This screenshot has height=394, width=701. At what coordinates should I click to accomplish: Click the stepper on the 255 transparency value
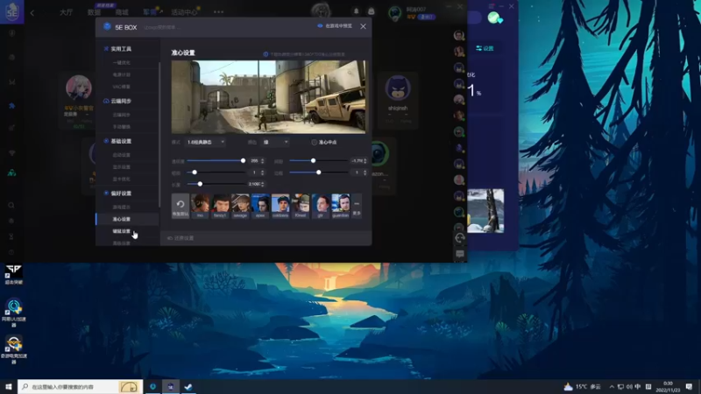coord(262,160)
